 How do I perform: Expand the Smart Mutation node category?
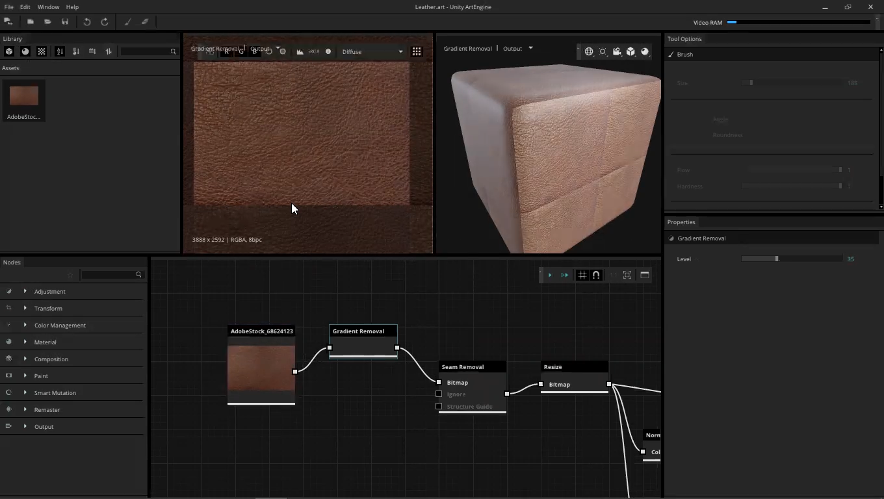25,392
